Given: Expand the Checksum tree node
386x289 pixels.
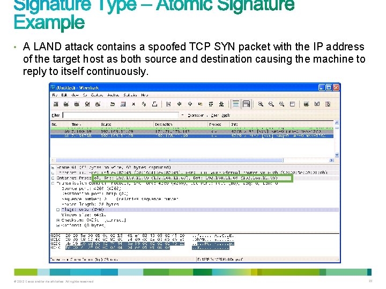Looking at the screenshot, I should pyautogui.click(x=58, y=220).
